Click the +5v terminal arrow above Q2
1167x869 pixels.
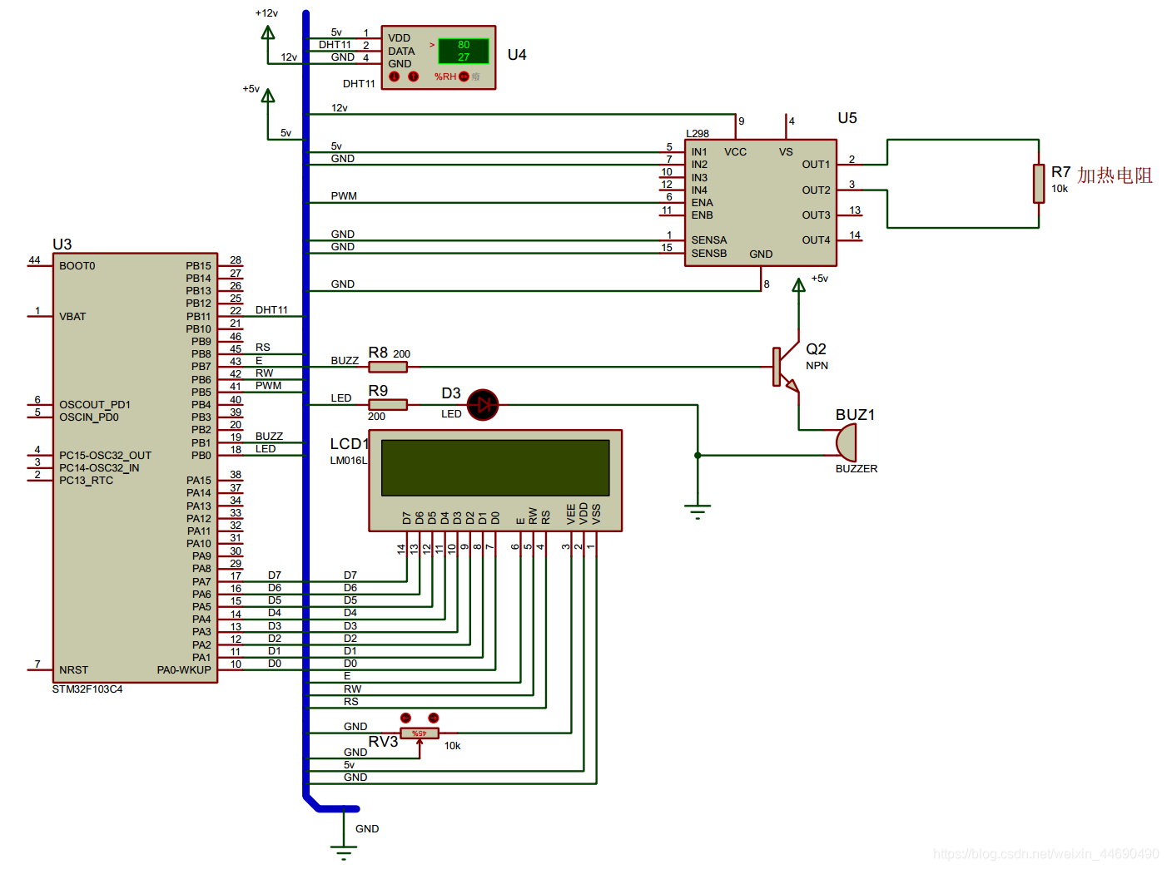tap(799, 286)
